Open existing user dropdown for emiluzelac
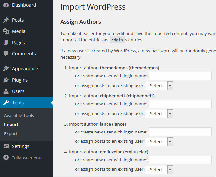The width and height of the screenshot is (216, 177). click(159, 170)
